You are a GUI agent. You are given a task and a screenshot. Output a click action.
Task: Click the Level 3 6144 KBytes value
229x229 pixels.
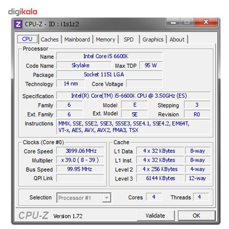click(x=160, y=178)
